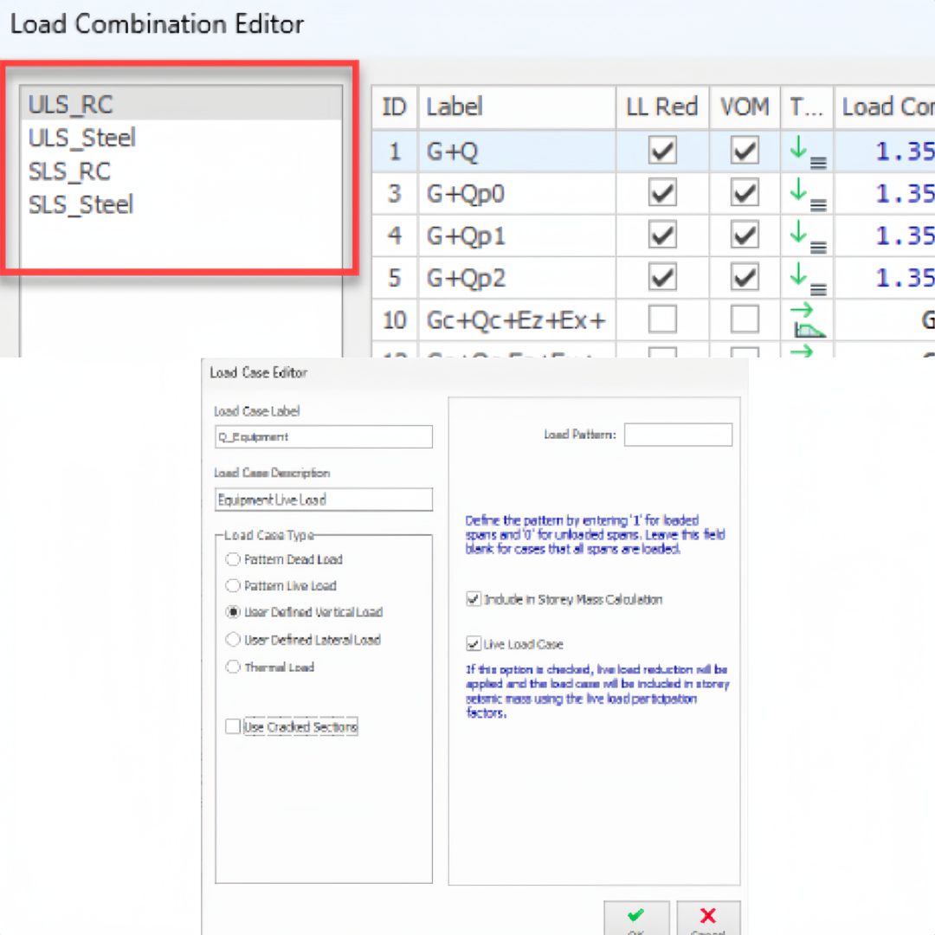Select ULS_RC in combination list
This screenshot has height=935, width=935.
(x=181, y=104)
